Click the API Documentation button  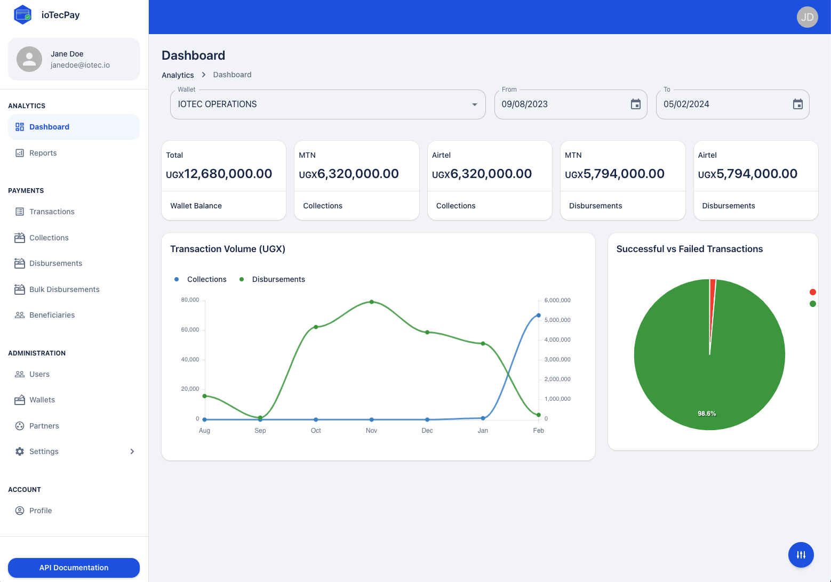[x=74, y=568]
